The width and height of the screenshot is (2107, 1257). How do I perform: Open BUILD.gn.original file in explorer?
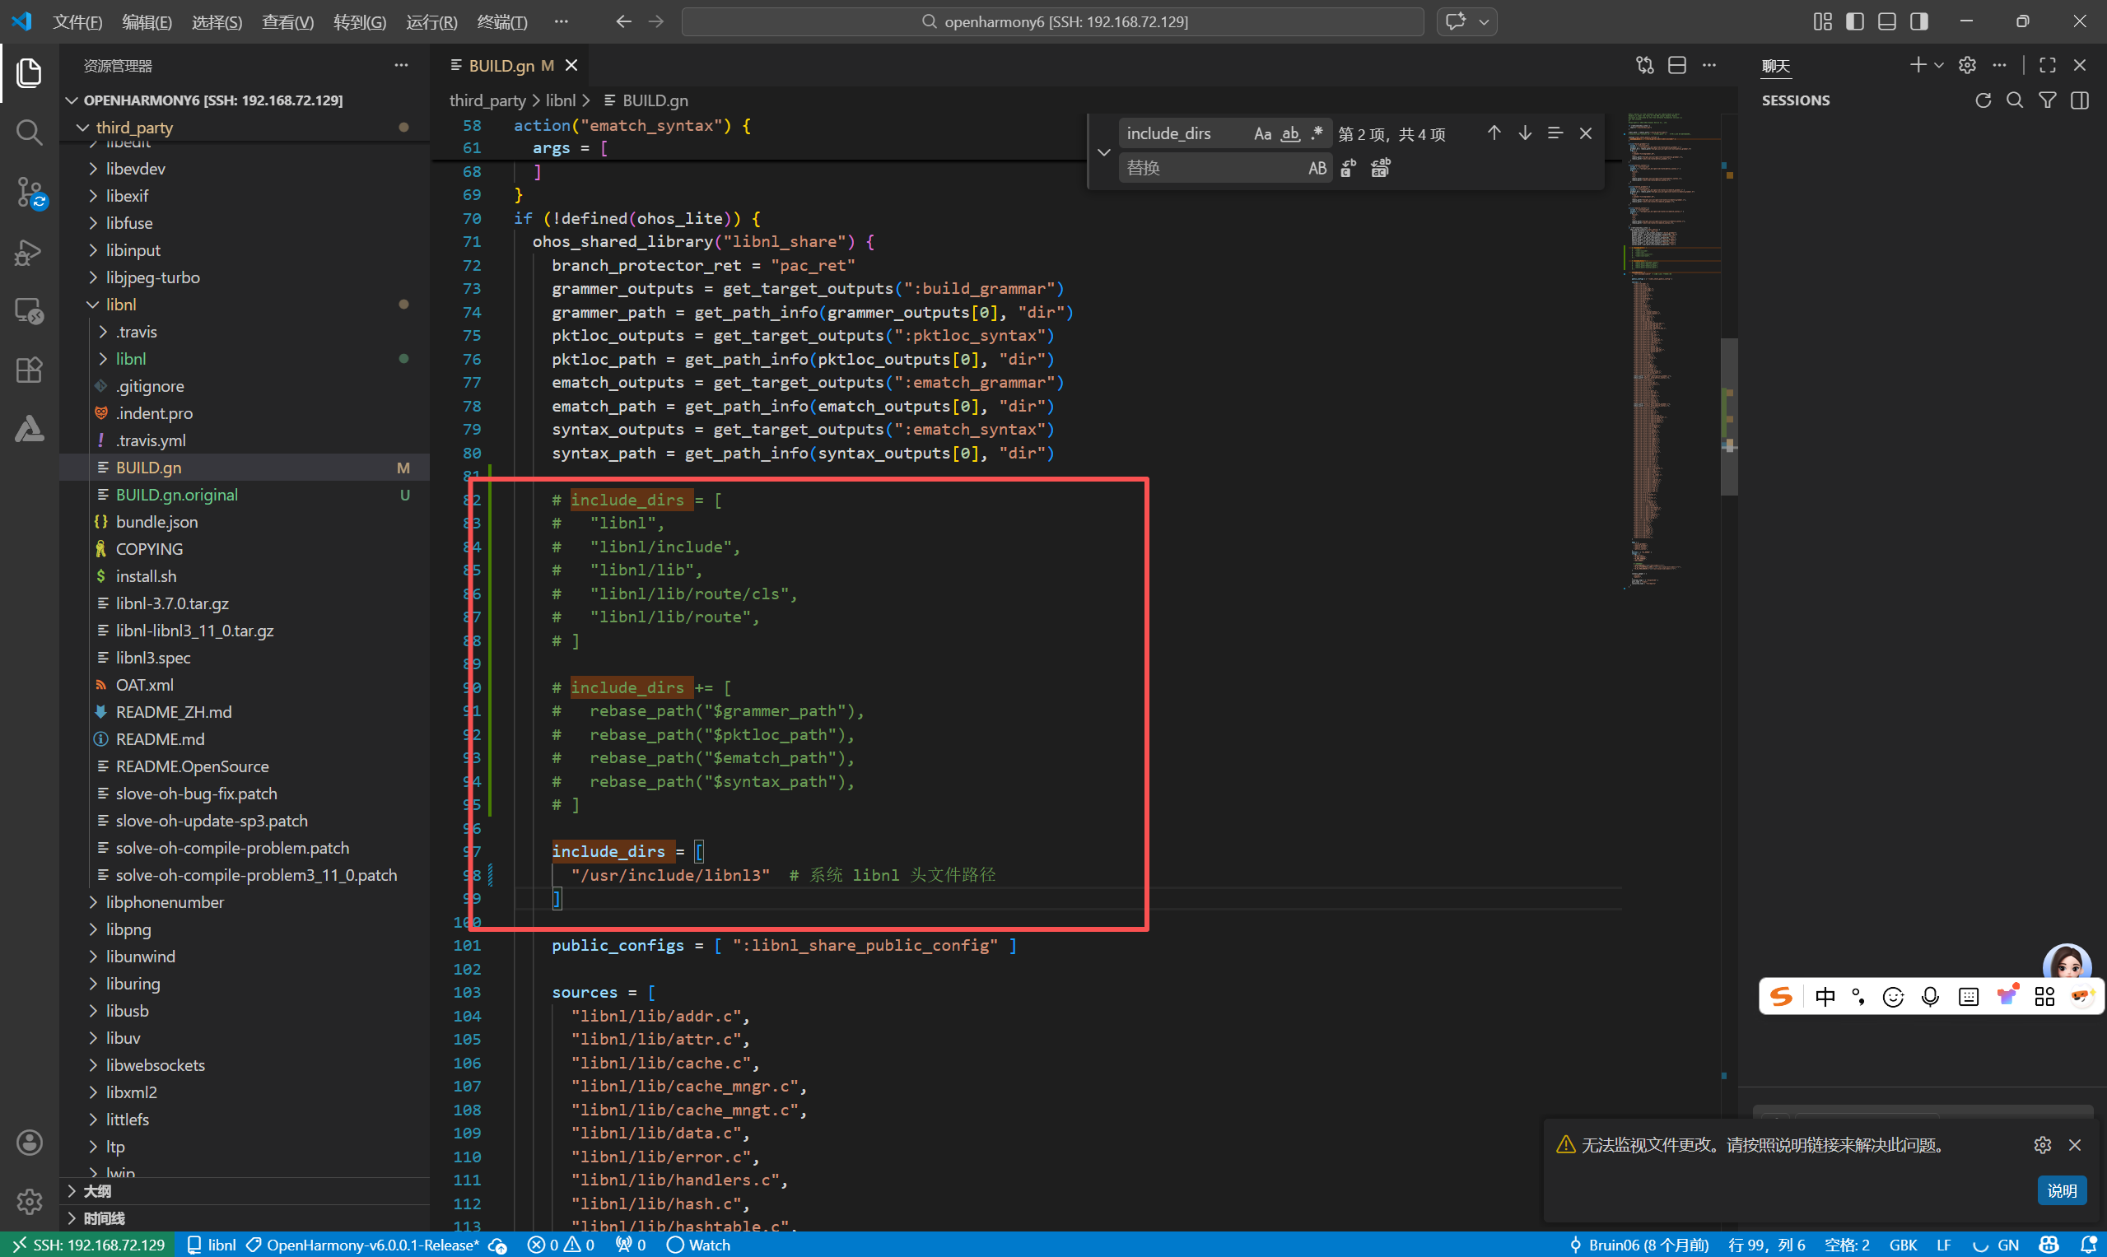[x=176, y=495]
